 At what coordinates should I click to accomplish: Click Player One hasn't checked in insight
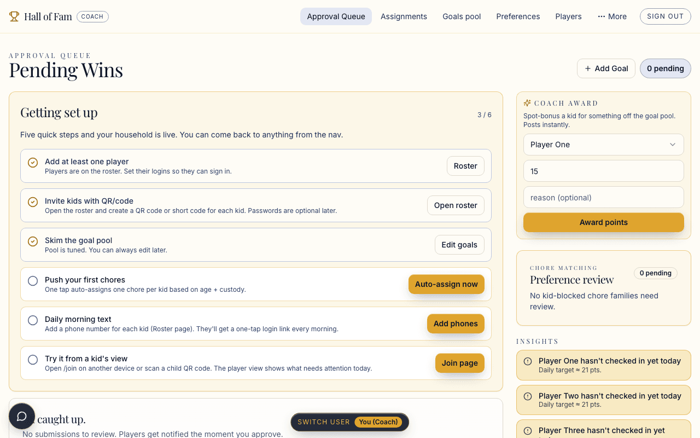click(x=604, y=365)
